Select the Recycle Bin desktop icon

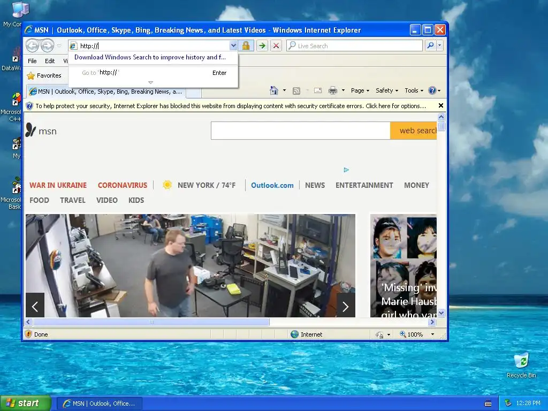[x=521, y=365]
